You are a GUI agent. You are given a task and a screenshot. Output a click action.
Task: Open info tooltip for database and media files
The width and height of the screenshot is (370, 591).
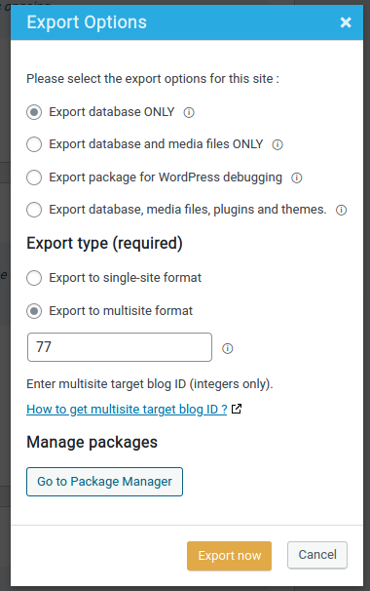277,144
